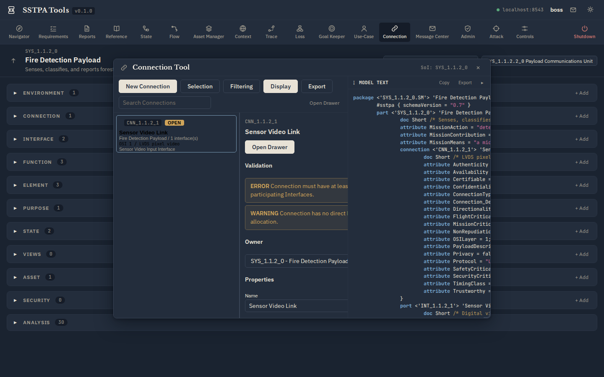Open the Controls tool

point(525,32)
